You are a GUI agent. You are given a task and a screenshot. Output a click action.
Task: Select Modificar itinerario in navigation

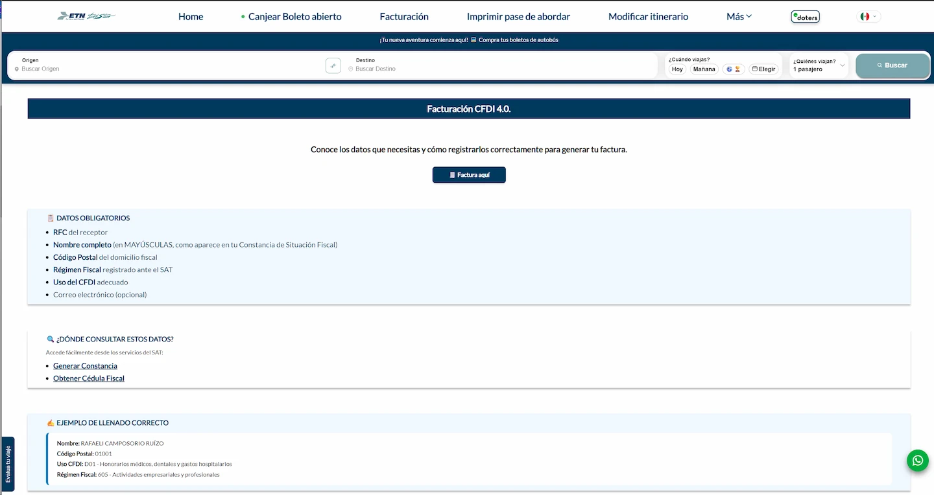tap(648, 17)
